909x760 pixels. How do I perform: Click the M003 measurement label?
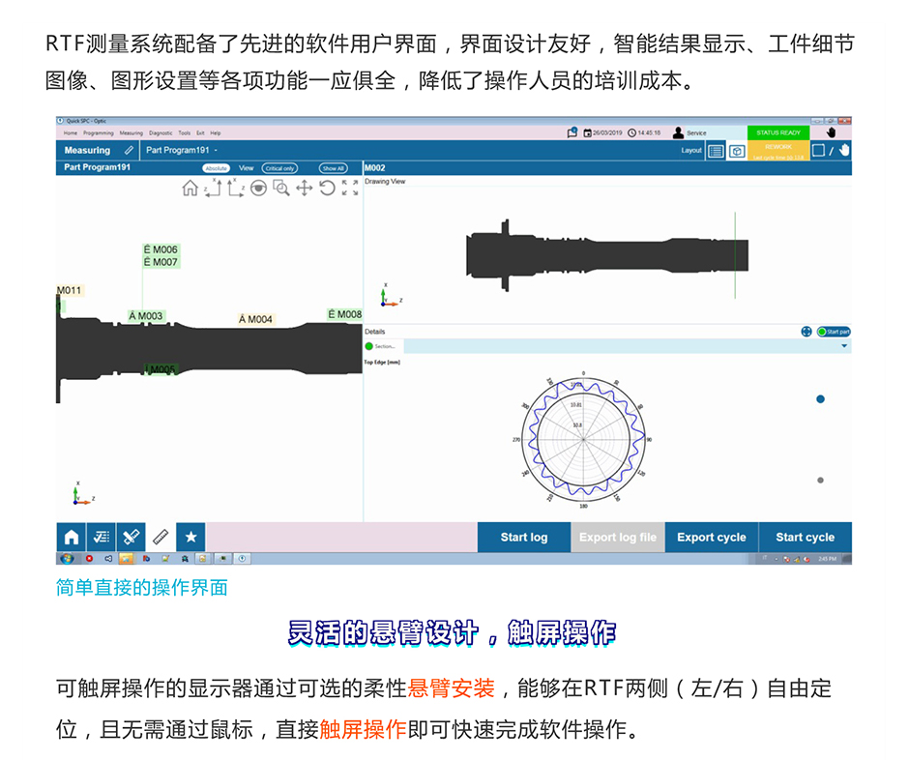pyautogui.click(x=146, y=316)
